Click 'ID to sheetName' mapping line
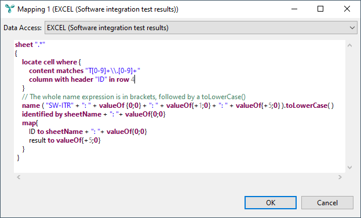This screenshot has width=361, height=218. point(87,132)
